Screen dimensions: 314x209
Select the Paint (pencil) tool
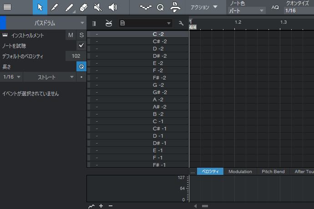[x=54, y=7]
